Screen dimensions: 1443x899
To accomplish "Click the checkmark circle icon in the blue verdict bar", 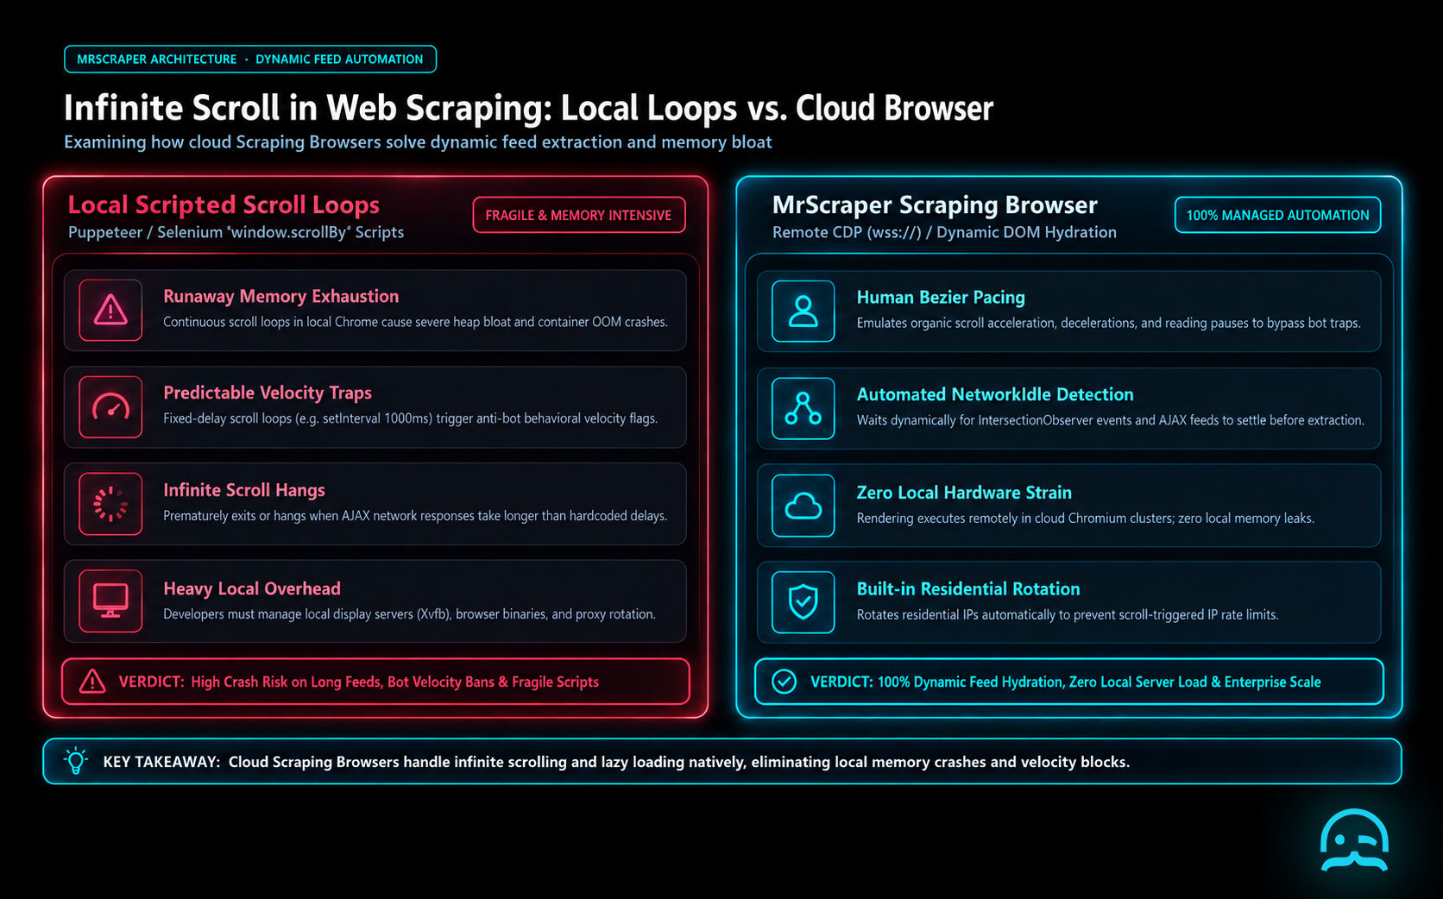I will pos(784,682).
